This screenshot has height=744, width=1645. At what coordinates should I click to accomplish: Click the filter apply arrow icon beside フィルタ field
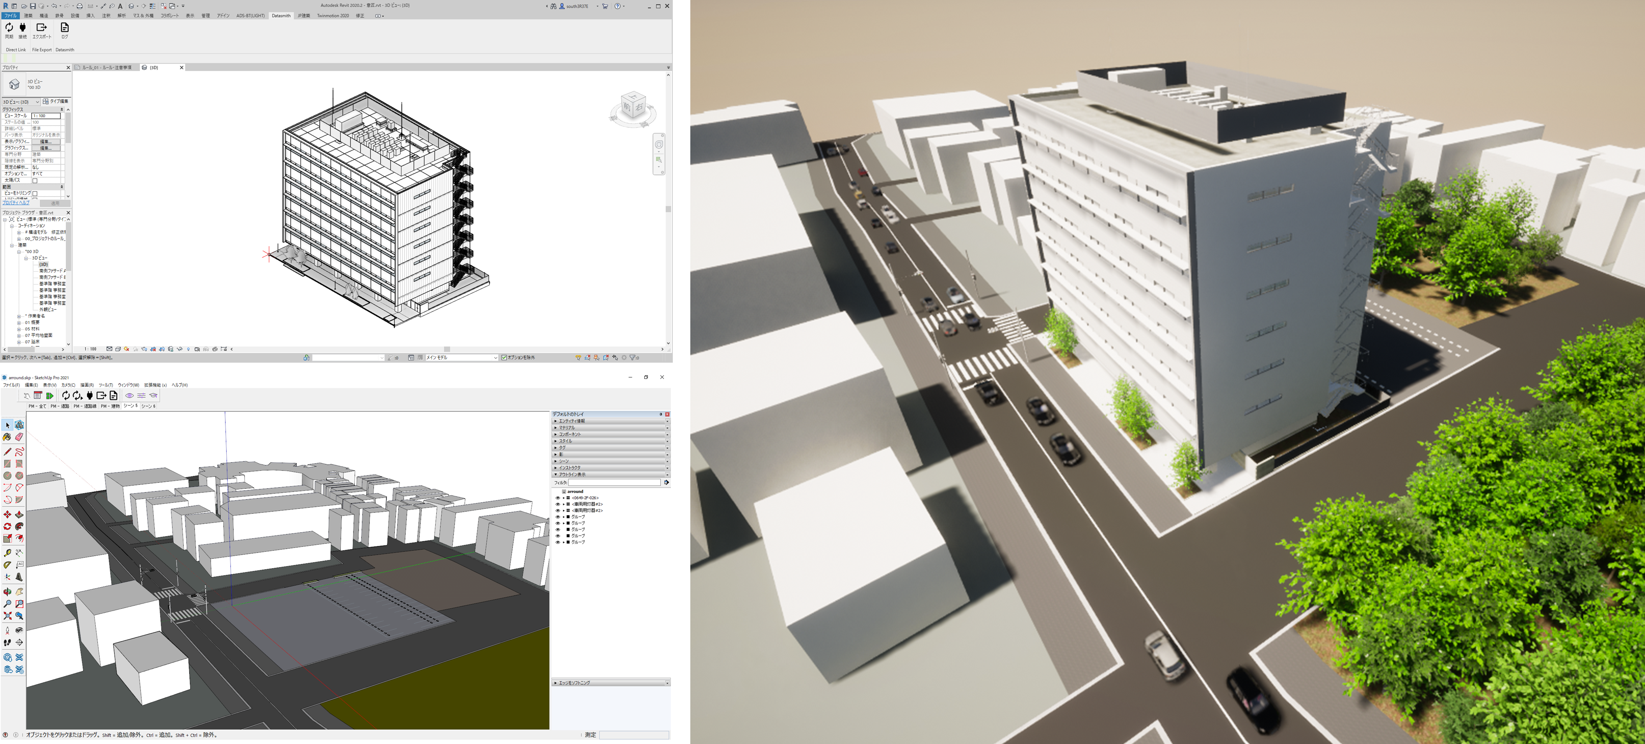click(666, 483)
